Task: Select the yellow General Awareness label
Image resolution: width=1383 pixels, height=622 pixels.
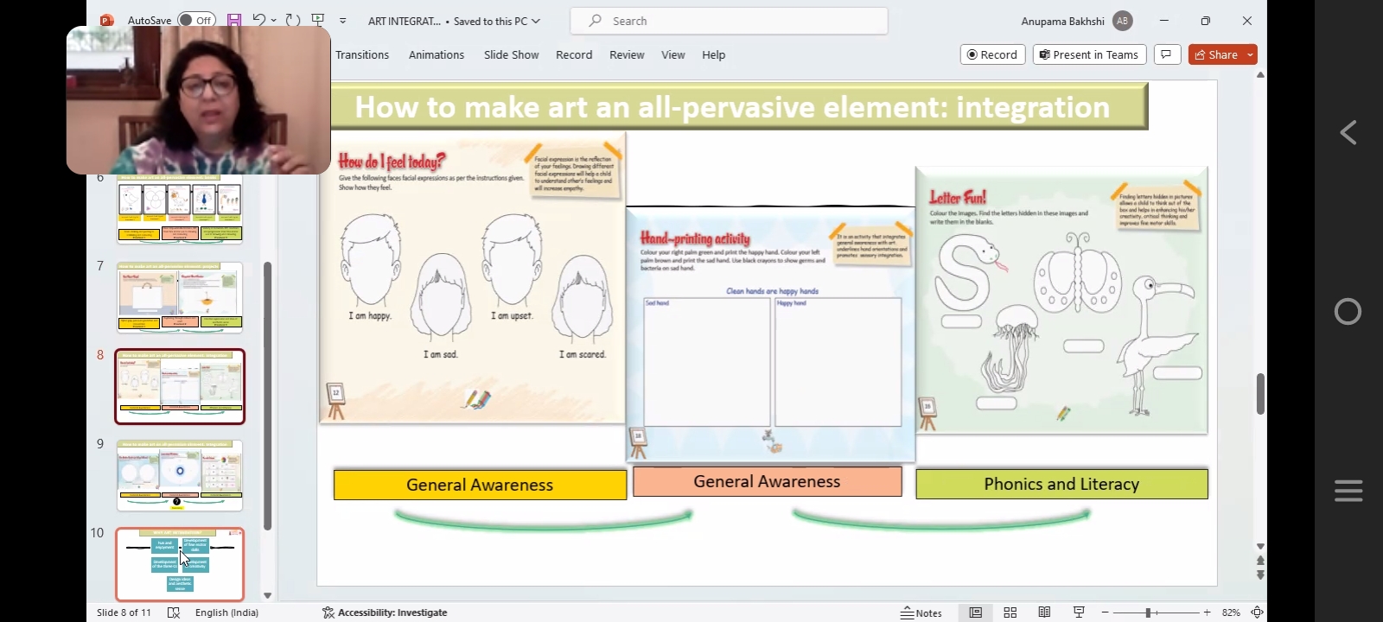Action: [x=480, y=485]
